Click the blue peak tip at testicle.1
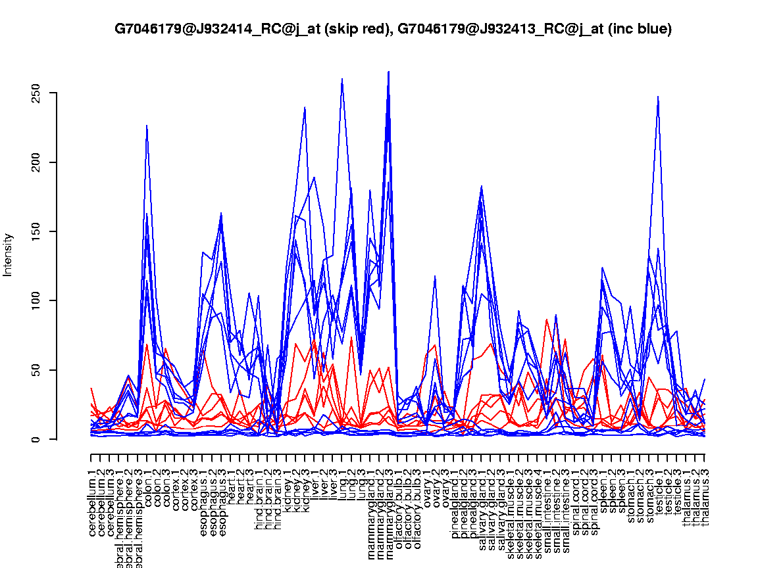 658,97
